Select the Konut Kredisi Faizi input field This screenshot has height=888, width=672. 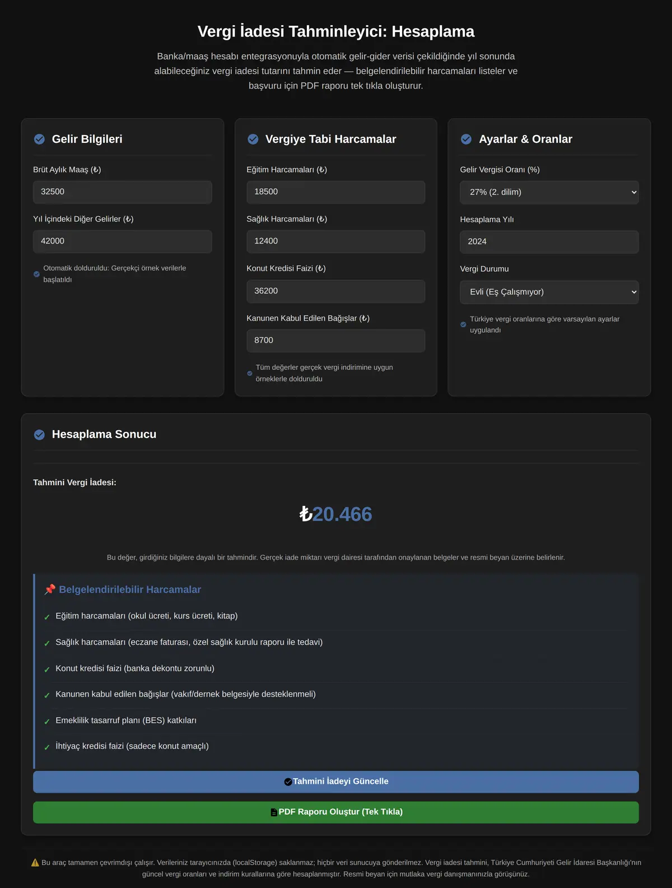click(x=336, y=291)
